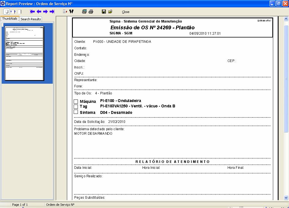Click the date '04/05/2010 11:27:01'

point(205,34)
